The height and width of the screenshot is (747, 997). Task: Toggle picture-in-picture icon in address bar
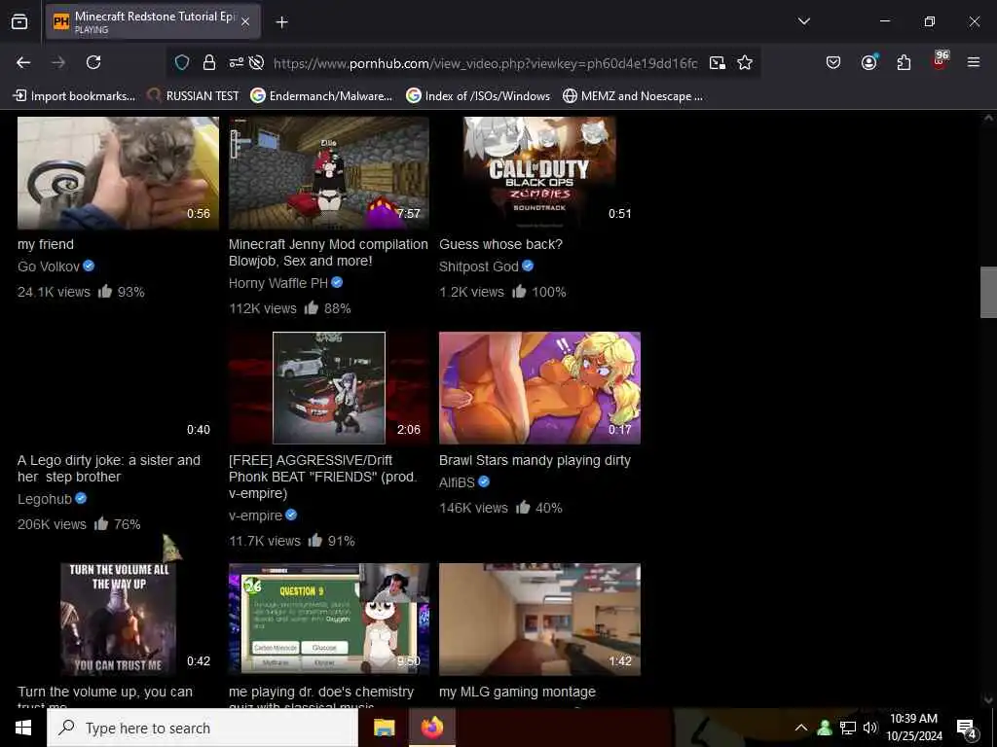point(718,62)
